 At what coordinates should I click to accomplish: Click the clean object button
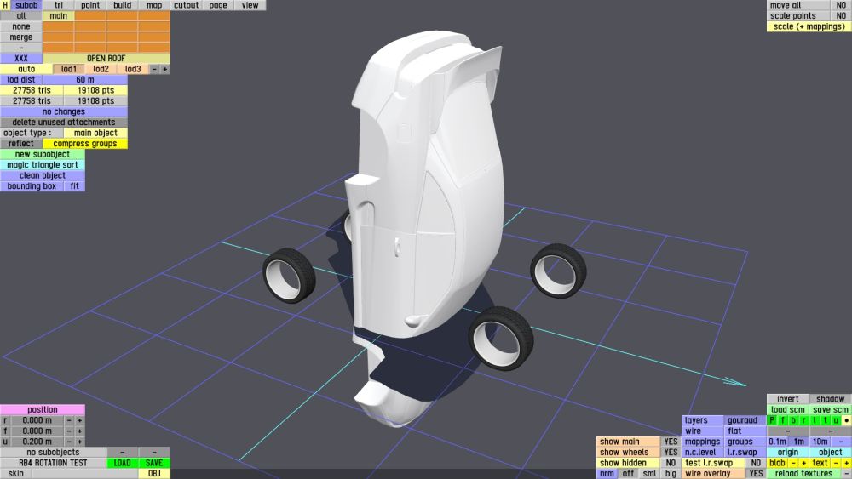pos(43,175)
